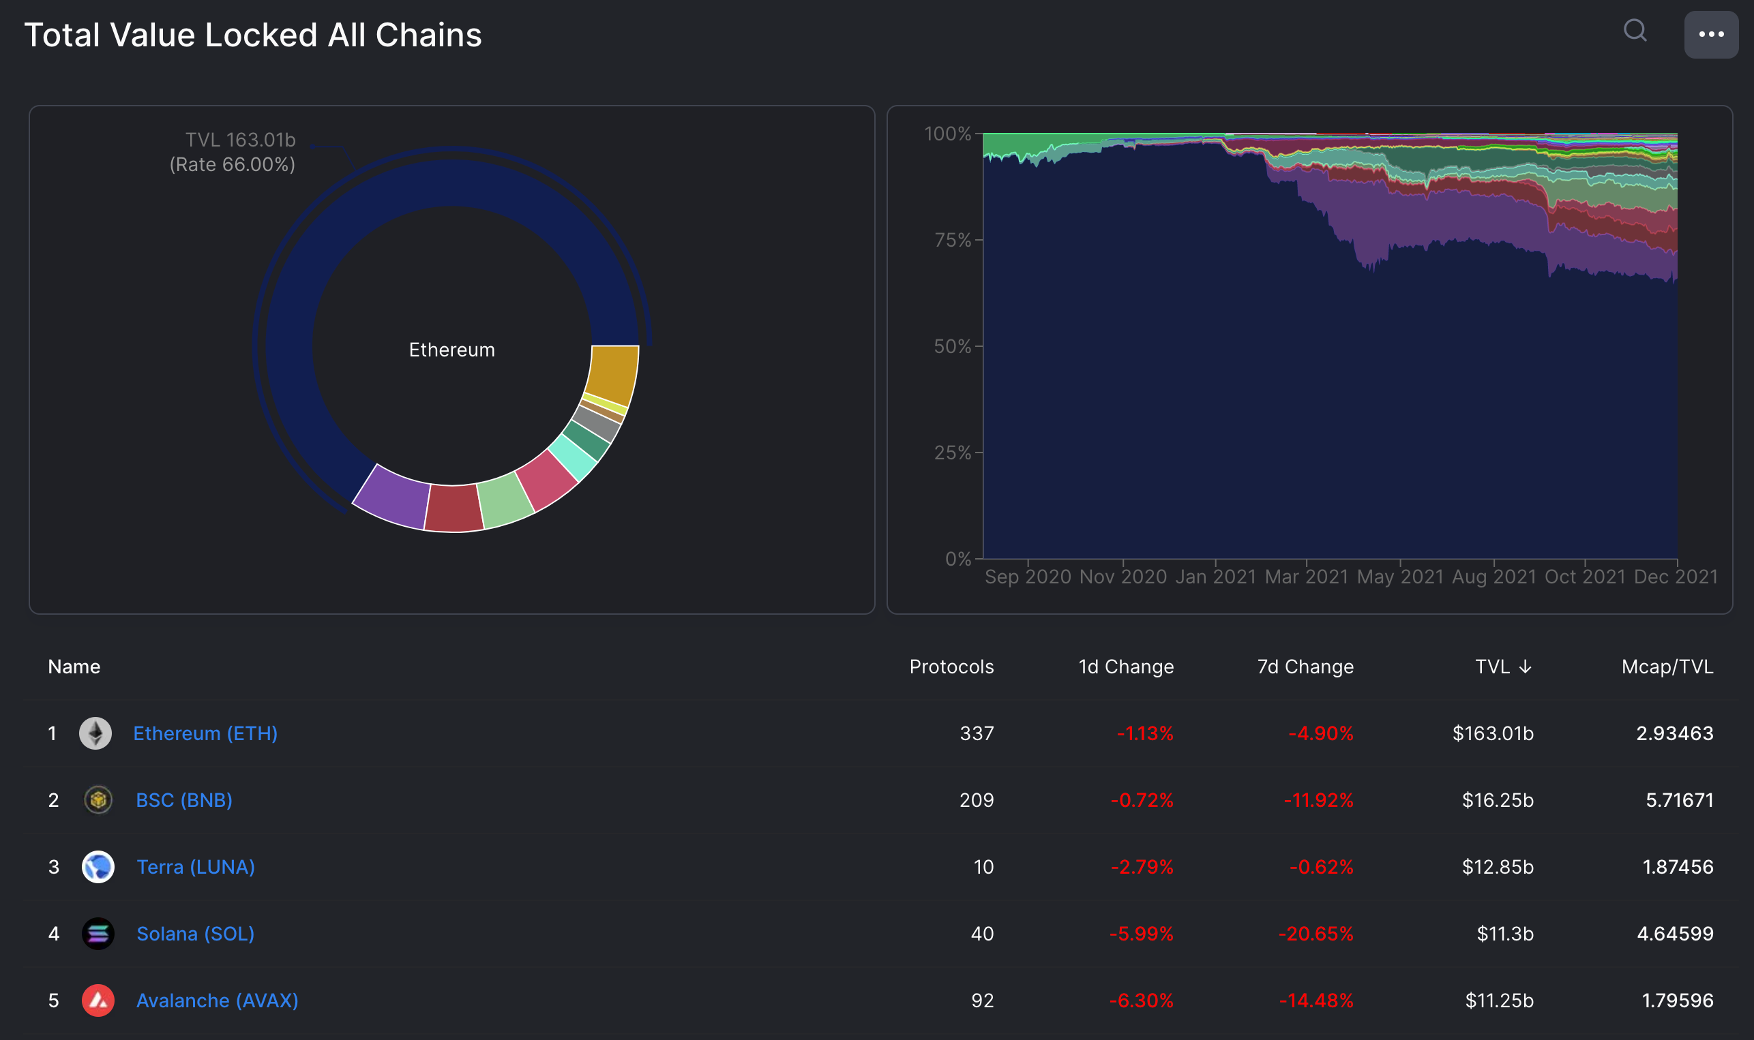
Task: Click Terra Mcap/TVL value 1.87456
Action: 1678,867
